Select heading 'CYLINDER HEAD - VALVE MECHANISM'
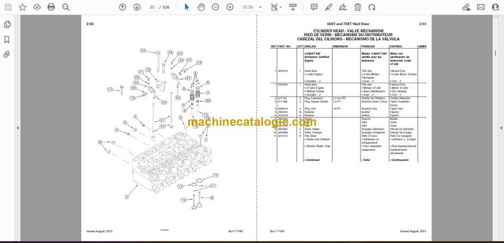The width and height of the screenshot is (504, 243). pos(348,31)
